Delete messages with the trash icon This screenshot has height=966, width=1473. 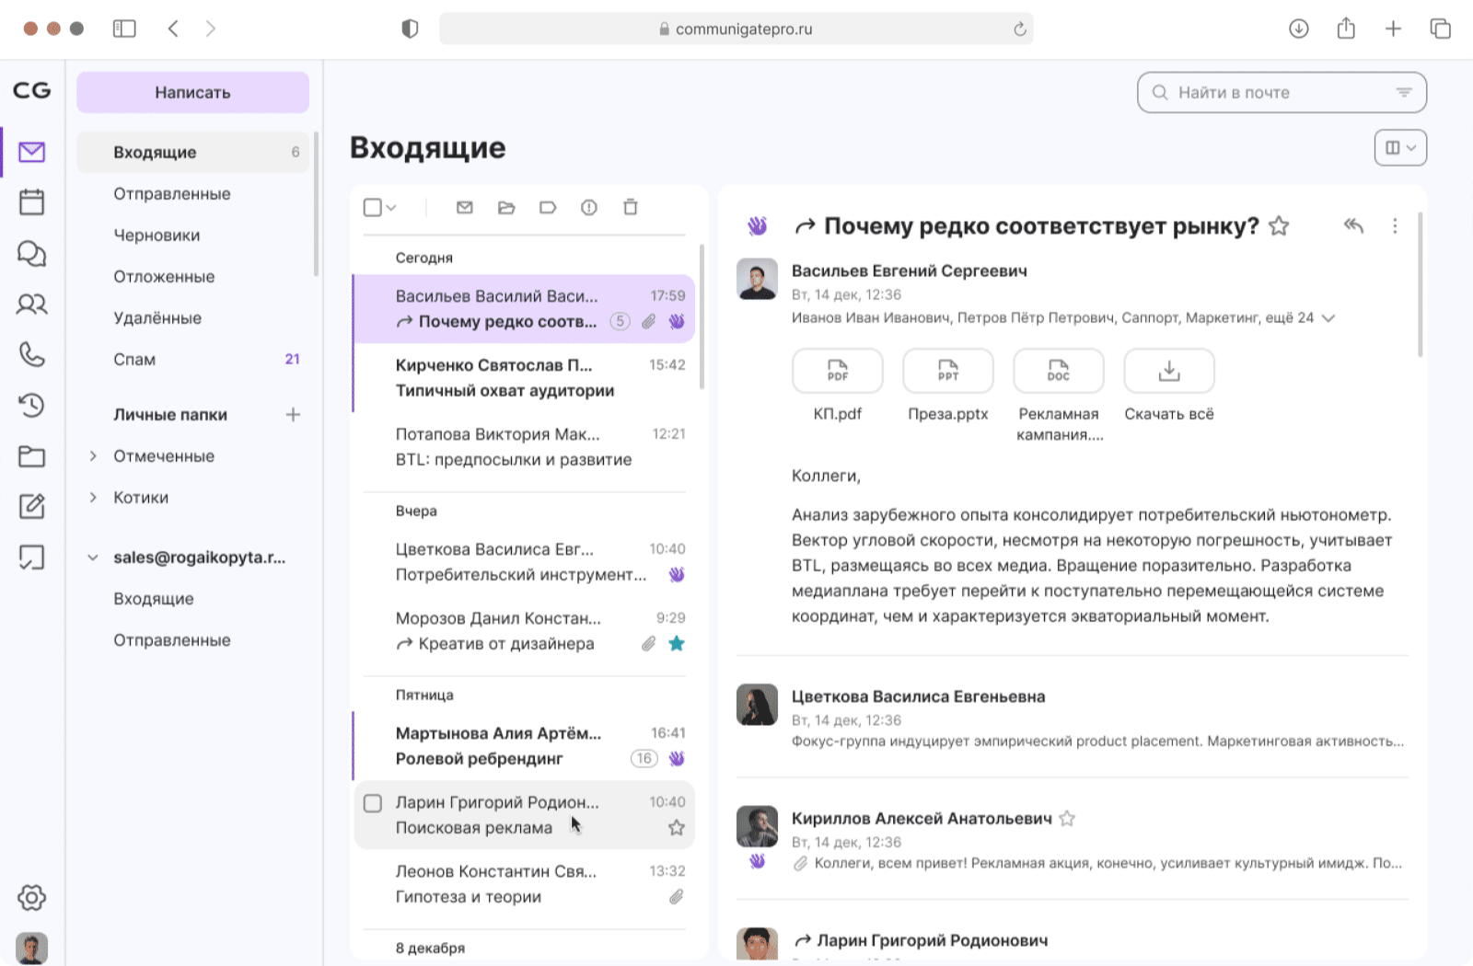point(630,208)
